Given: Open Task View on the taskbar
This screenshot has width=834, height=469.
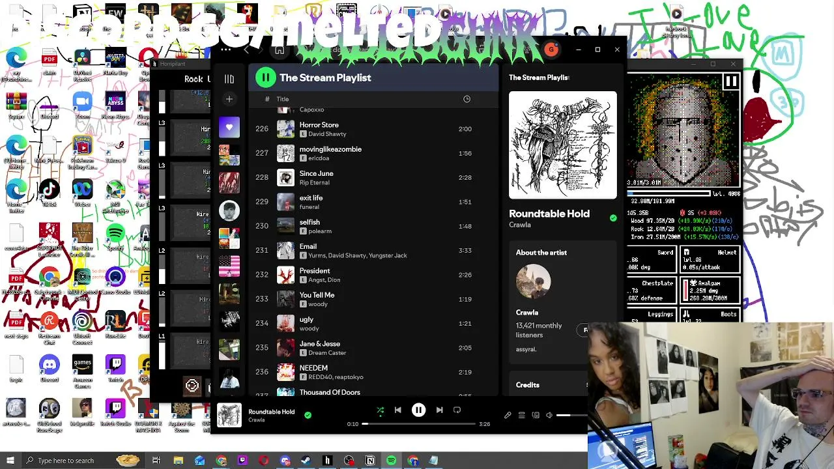Looking at the screenshot, I should click(156, 461).
